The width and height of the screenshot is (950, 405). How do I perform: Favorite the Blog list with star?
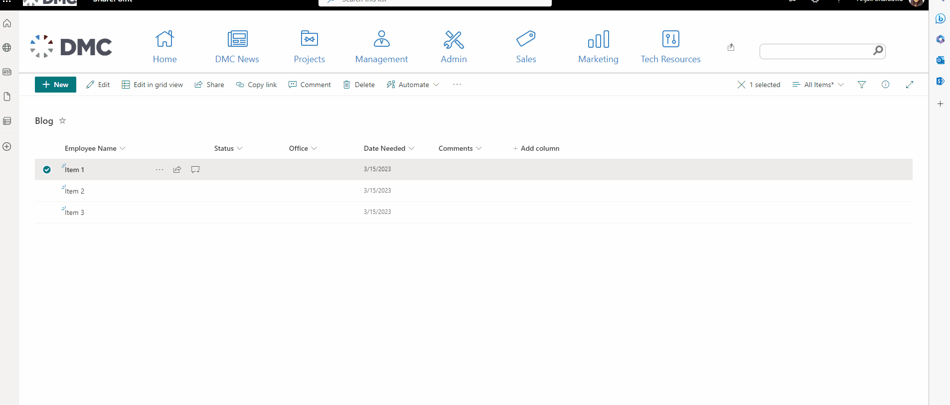pyautogui.click(x=62, y=120)
